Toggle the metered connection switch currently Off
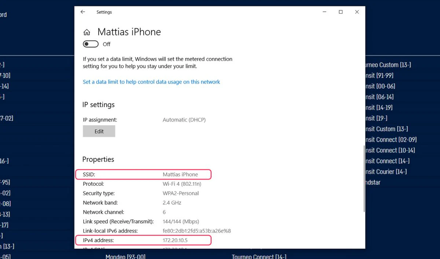Viewport: 440px width, 259px height. tap(91, 44)
